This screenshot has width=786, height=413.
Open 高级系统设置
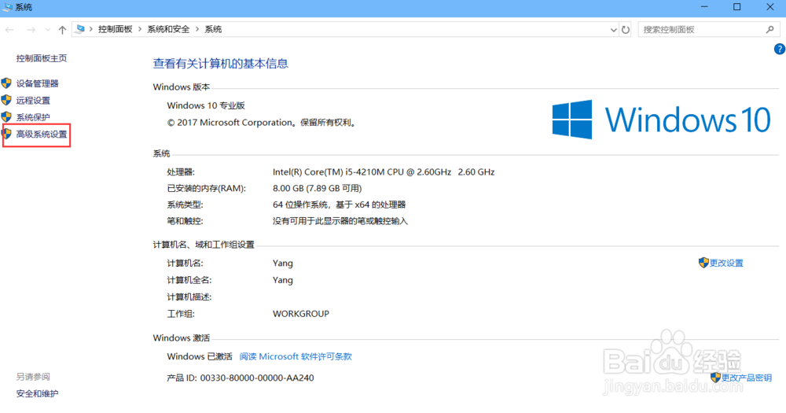[42, 135]
